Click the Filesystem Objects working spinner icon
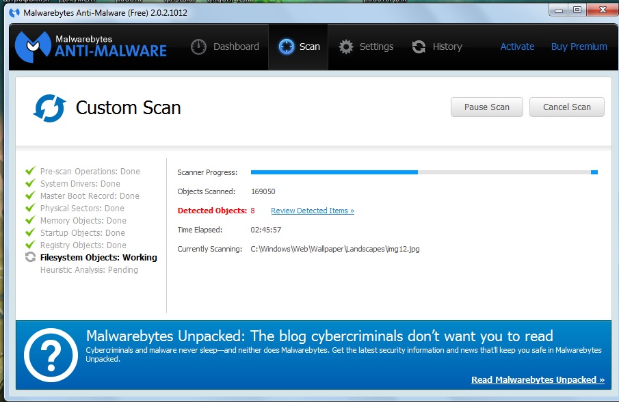This screenshot has height=402, width=619. [x=30, y=257]
